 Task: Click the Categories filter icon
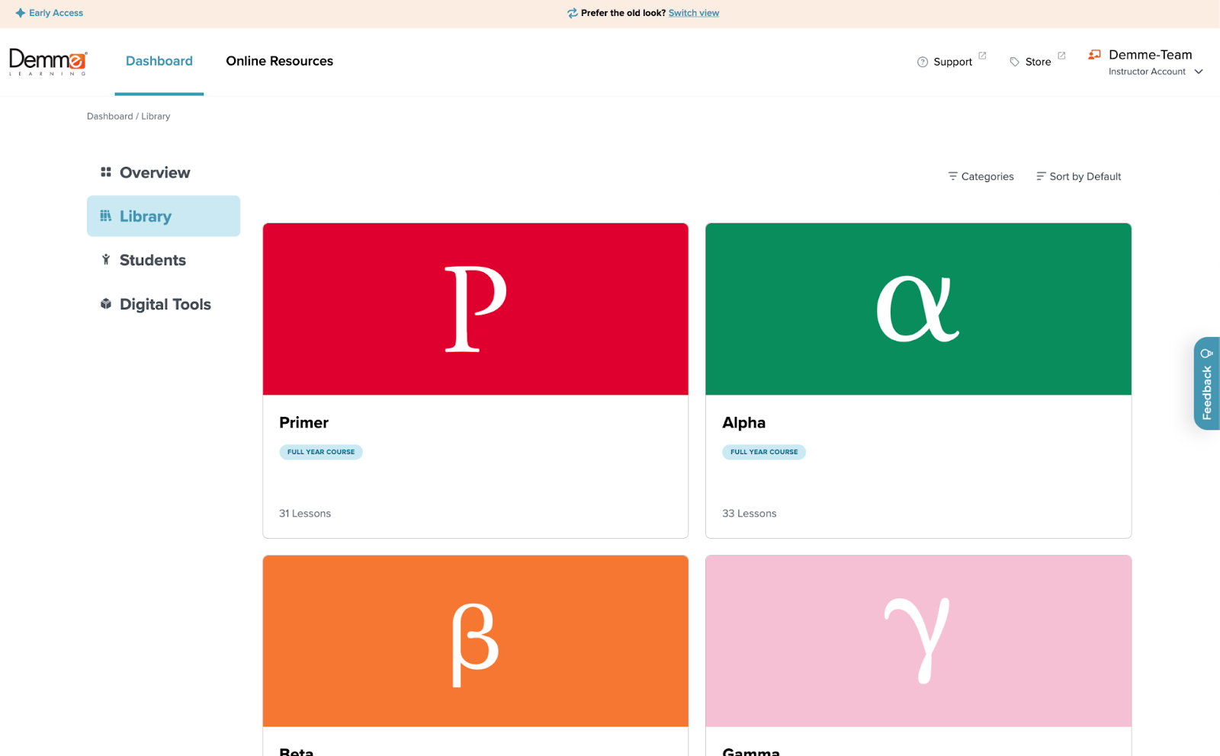tap(952, 176)
